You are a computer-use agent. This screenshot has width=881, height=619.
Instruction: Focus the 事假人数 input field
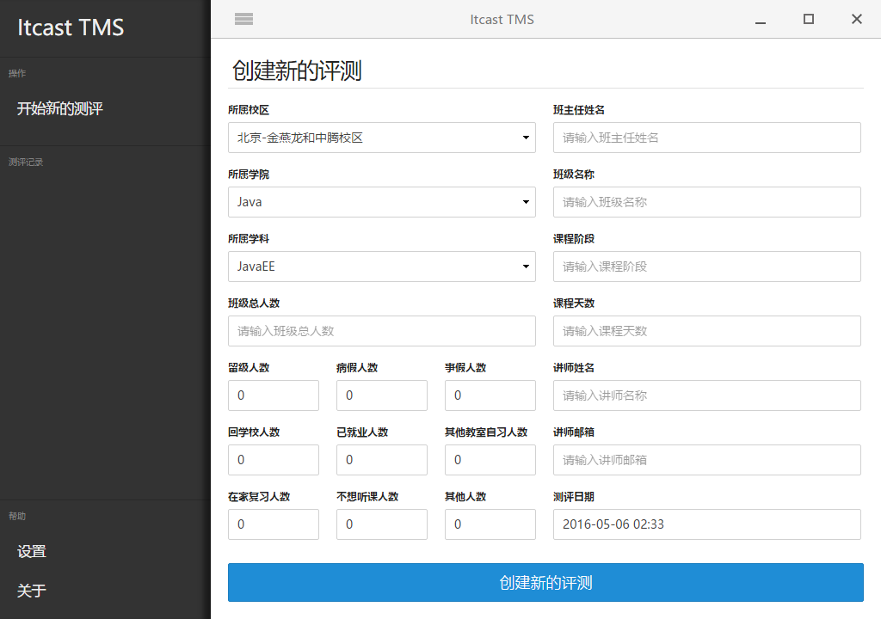click(490, 395)
